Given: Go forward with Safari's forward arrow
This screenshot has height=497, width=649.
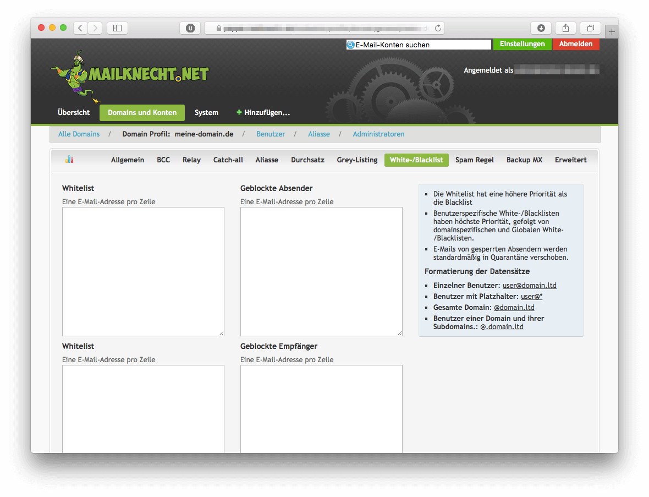Looking at the screenshot, I should point(95,28).
